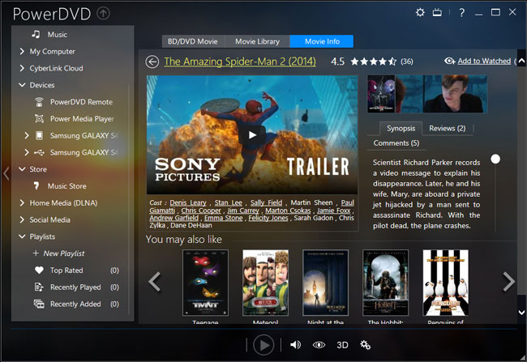Show previous recommended movies arrow

[155, 282]
